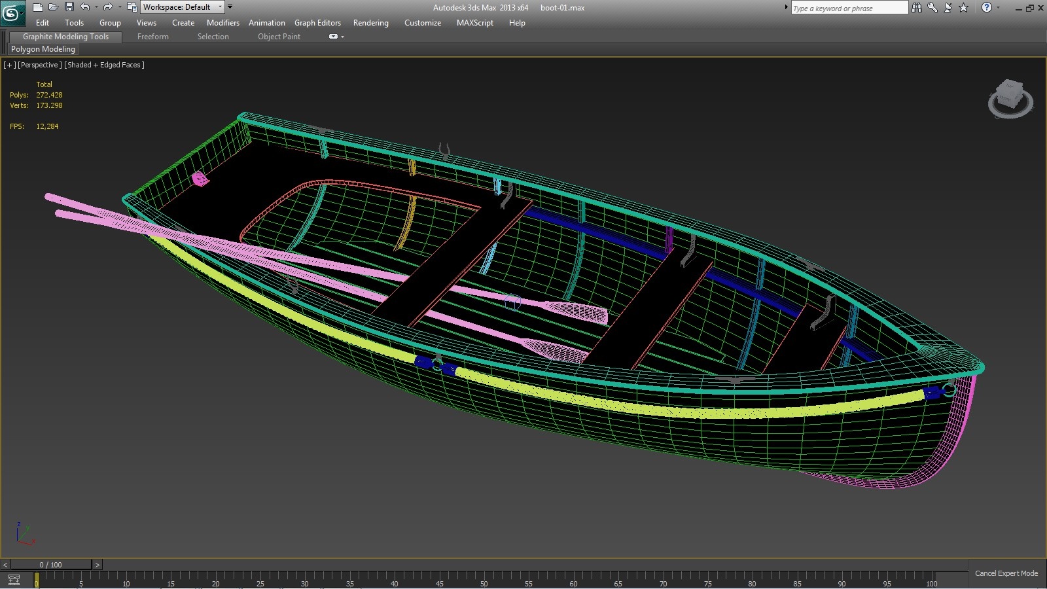The image size is (1047, 589).
Task: Switch to the Object Paint tab
Action: pyautogui.click(x=279, y=37)
